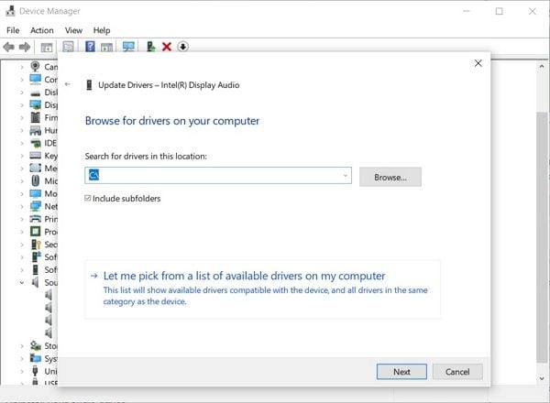Collapse the Sound devices tree node
Image resolution: width=550 pixels, height=403 pixels.
pyautogui.click(x=21, y=283)
